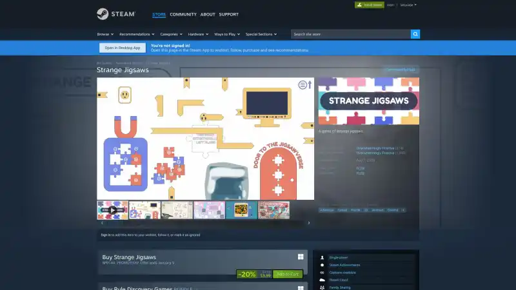Click the left arrow of thumbnail strip
516x290 pixels.
(102, 223)
